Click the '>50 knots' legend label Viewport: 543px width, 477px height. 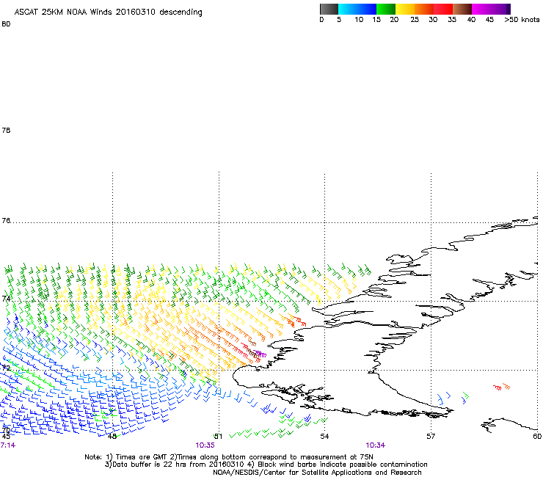point(522,20)
